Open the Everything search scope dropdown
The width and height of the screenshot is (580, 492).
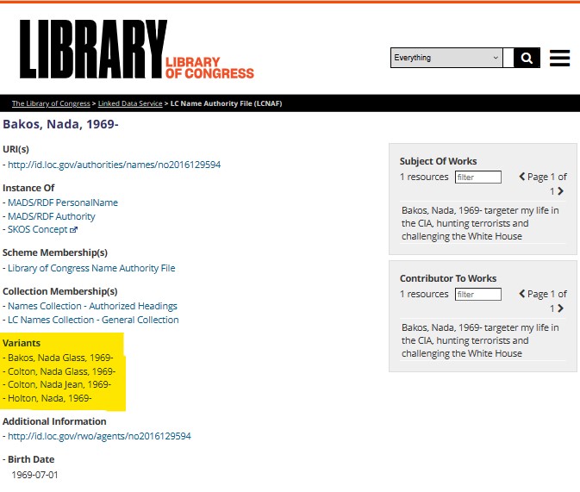click(x=446, y=58)
